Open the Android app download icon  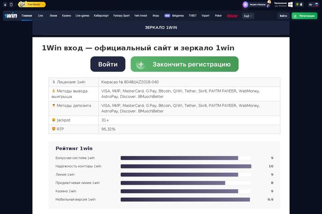coord(297,4)
